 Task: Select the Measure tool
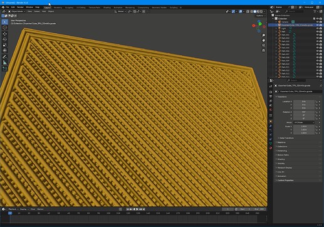(4, 63)
